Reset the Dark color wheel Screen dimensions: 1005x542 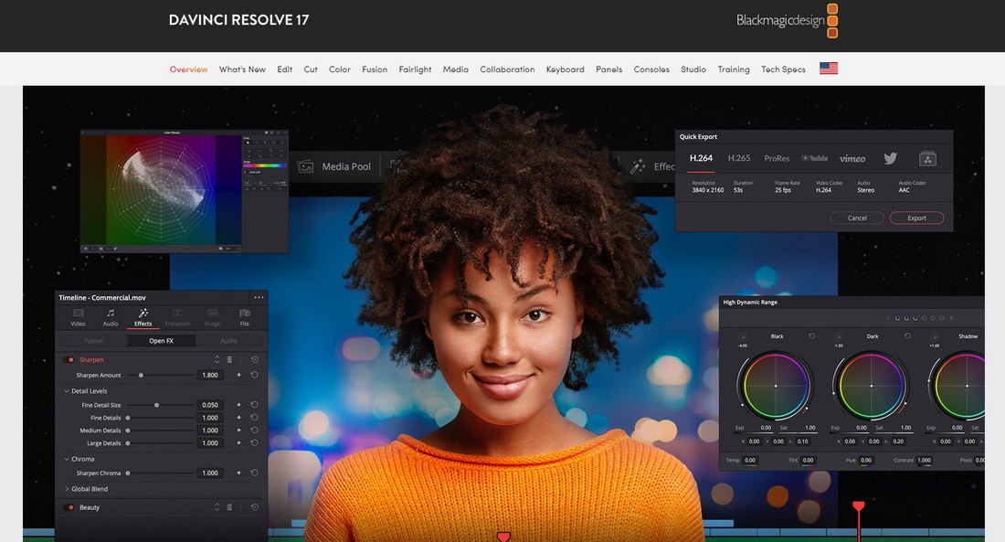click(907, 336)
